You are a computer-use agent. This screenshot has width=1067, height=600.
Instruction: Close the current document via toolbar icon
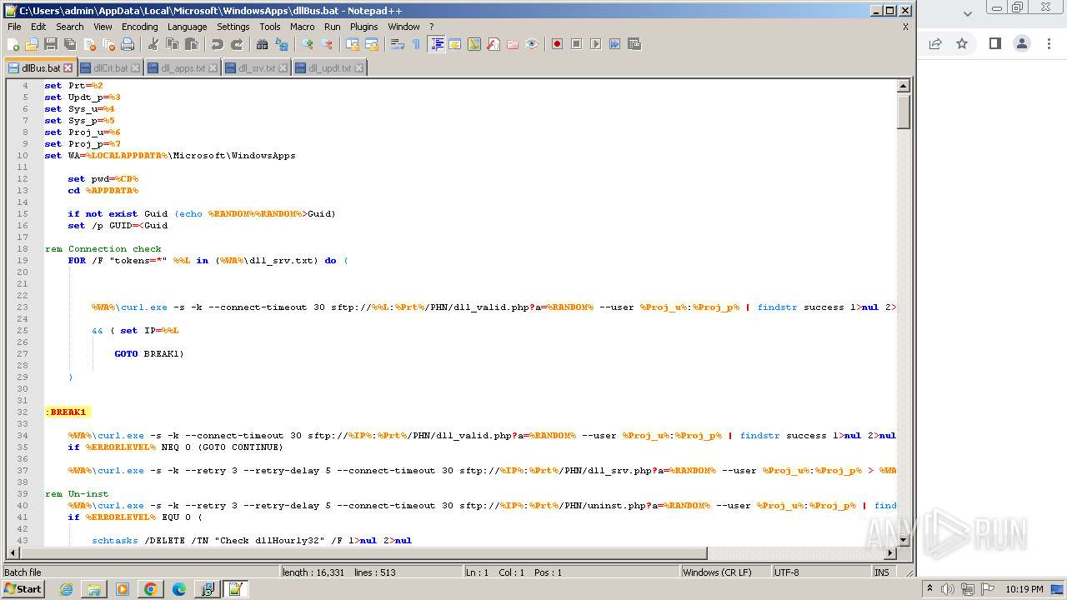[89, 44]
